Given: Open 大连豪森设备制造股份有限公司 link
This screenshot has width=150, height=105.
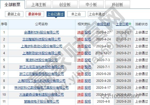Looking at the screenshot, I should (x=41, y=95).
